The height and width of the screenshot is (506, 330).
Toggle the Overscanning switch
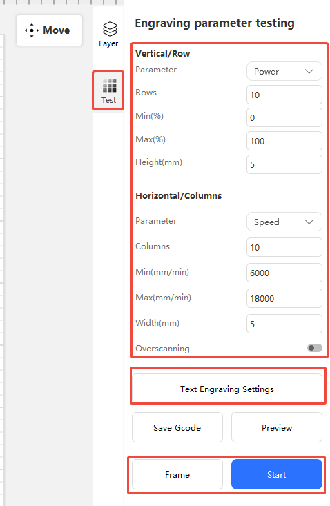coord(315,348)
